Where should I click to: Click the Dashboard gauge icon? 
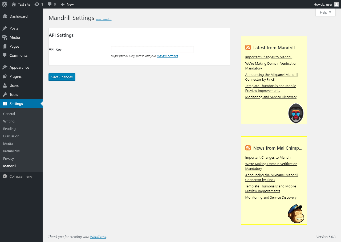click(5, 16)
